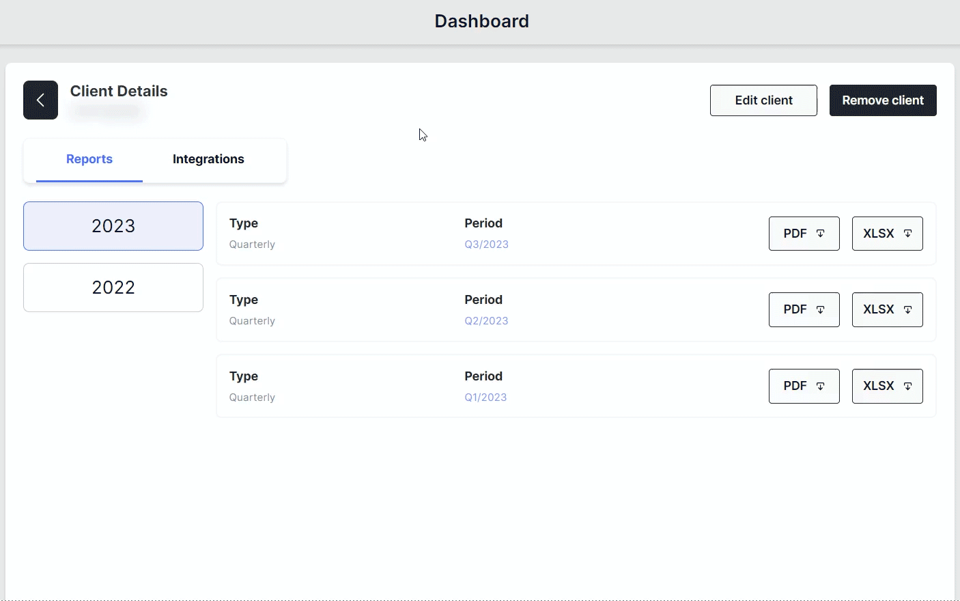Download the Q1/2023 report as XLSX
This screenshot has width=960, height=601.
[x=888, y=387]
